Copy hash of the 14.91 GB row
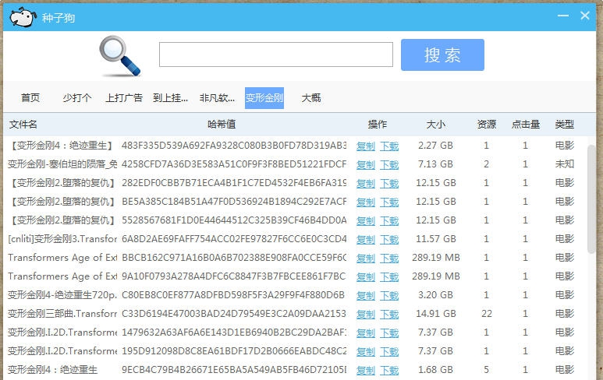Viewport: 603px width, 380px height. 366,315
